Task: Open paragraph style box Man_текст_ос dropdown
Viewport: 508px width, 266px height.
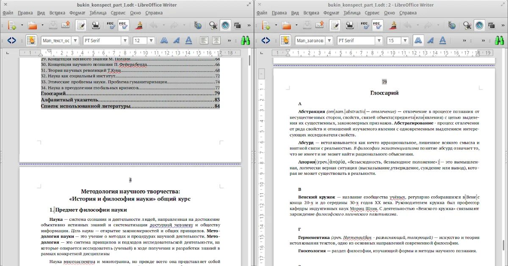Action: pos(75,41)
